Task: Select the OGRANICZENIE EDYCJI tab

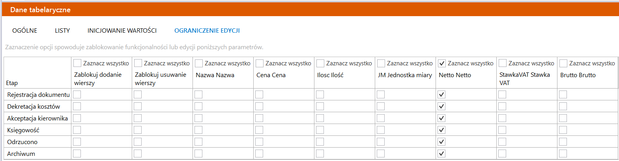Action: [x=207, y=30]
